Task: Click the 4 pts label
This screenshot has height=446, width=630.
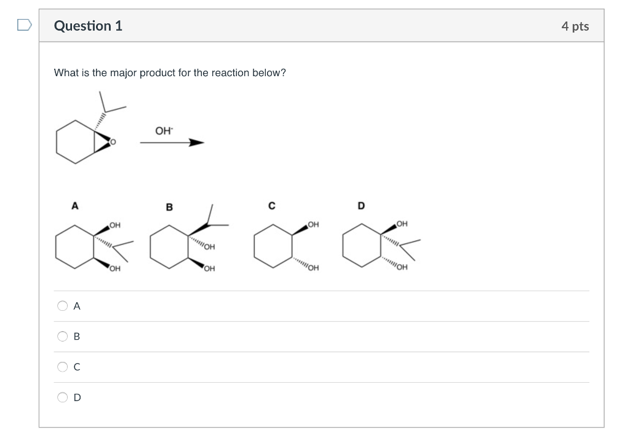Action: click(x=575, y=26)
